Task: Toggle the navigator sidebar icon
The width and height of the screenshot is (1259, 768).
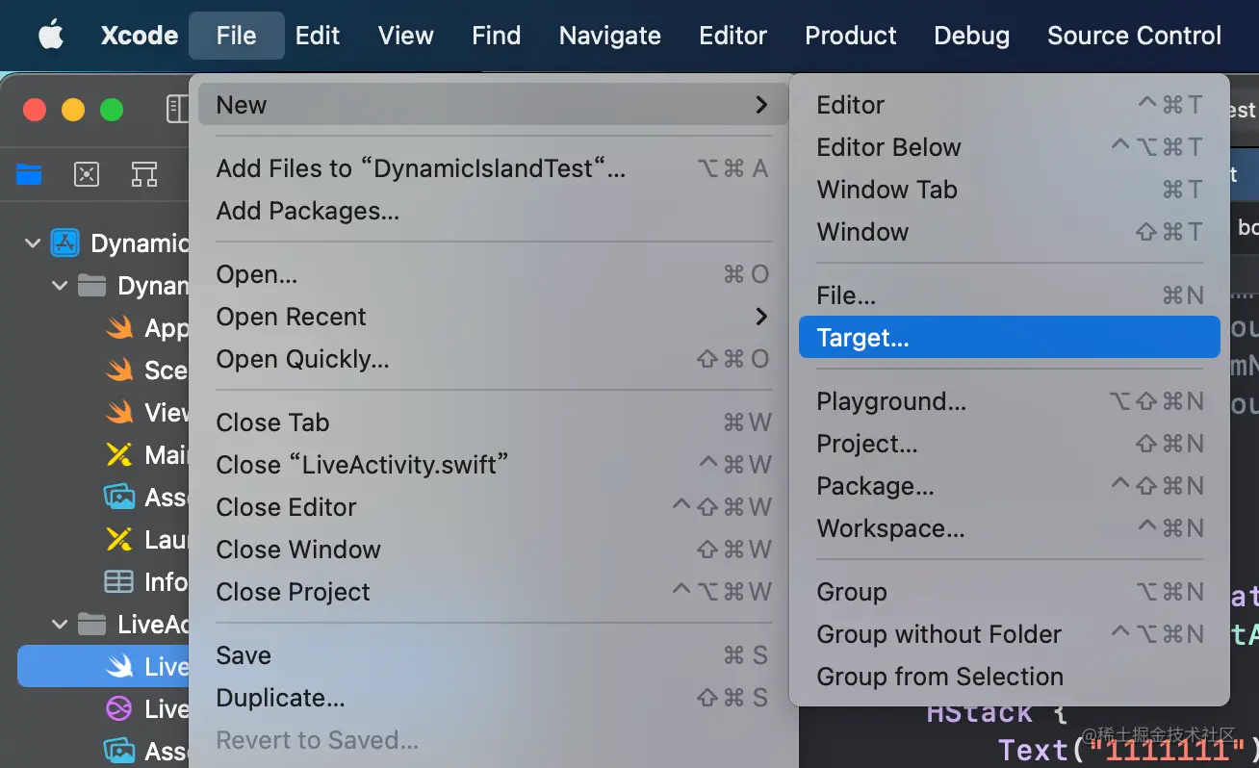Action: tap(178, 109)
